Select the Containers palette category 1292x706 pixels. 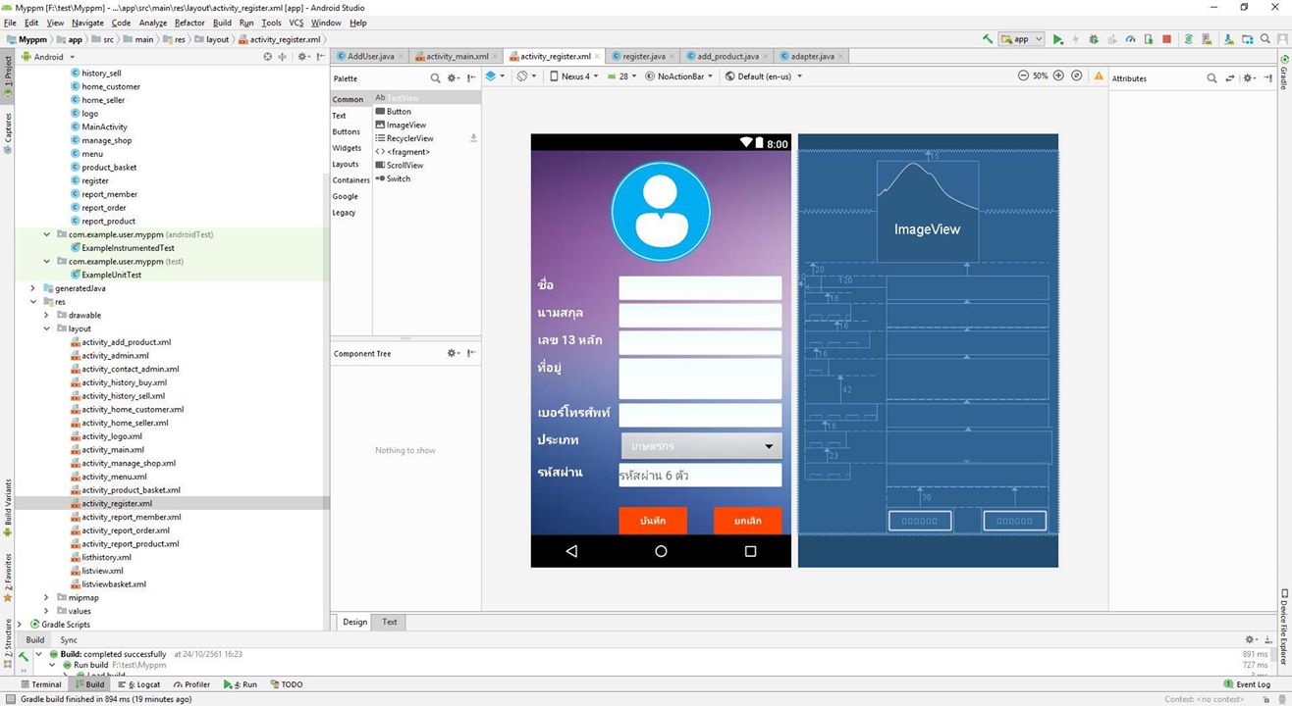click(x=350, y=180)
